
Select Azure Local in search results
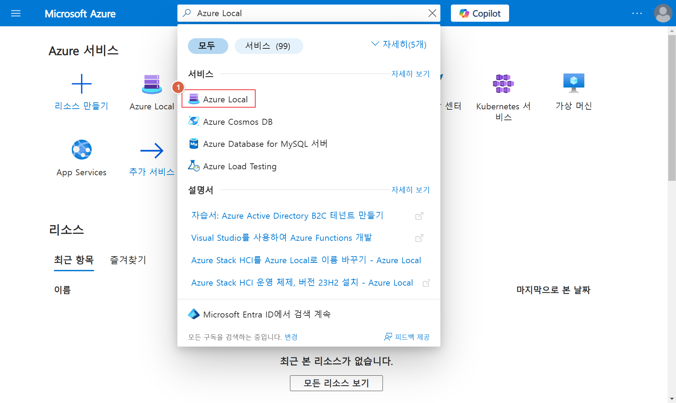tap(218, 99)
